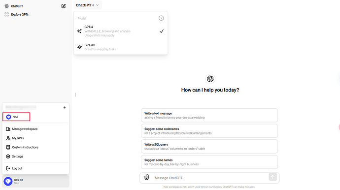This screenshot has height=190, width=340.
Task: Click the Custom instructions document icon
Action: pyautogui.click(x=8, y=147)
